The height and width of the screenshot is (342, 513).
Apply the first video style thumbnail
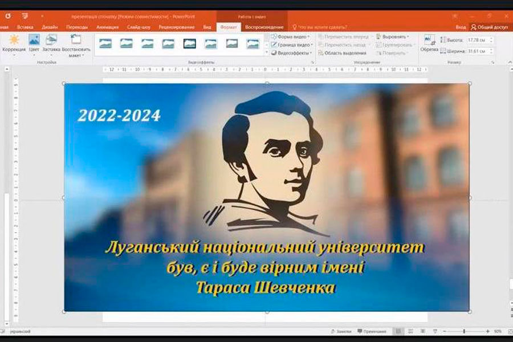click(x=105, y=43)
